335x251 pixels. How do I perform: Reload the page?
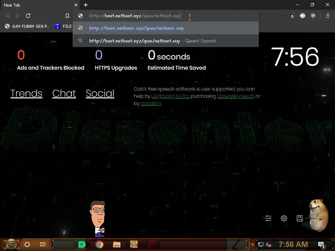click(x=28, y=16)
